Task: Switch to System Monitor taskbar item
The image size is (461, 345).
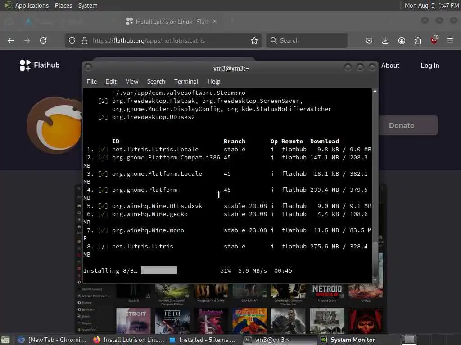Action: click(348, 340)
